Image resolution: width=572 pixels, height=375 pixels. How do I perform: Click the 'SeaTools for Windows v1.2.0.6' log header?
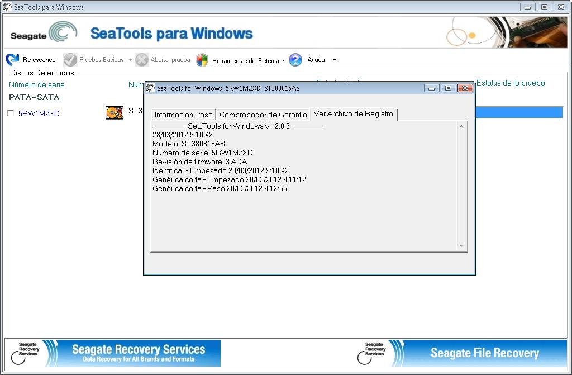239,126
